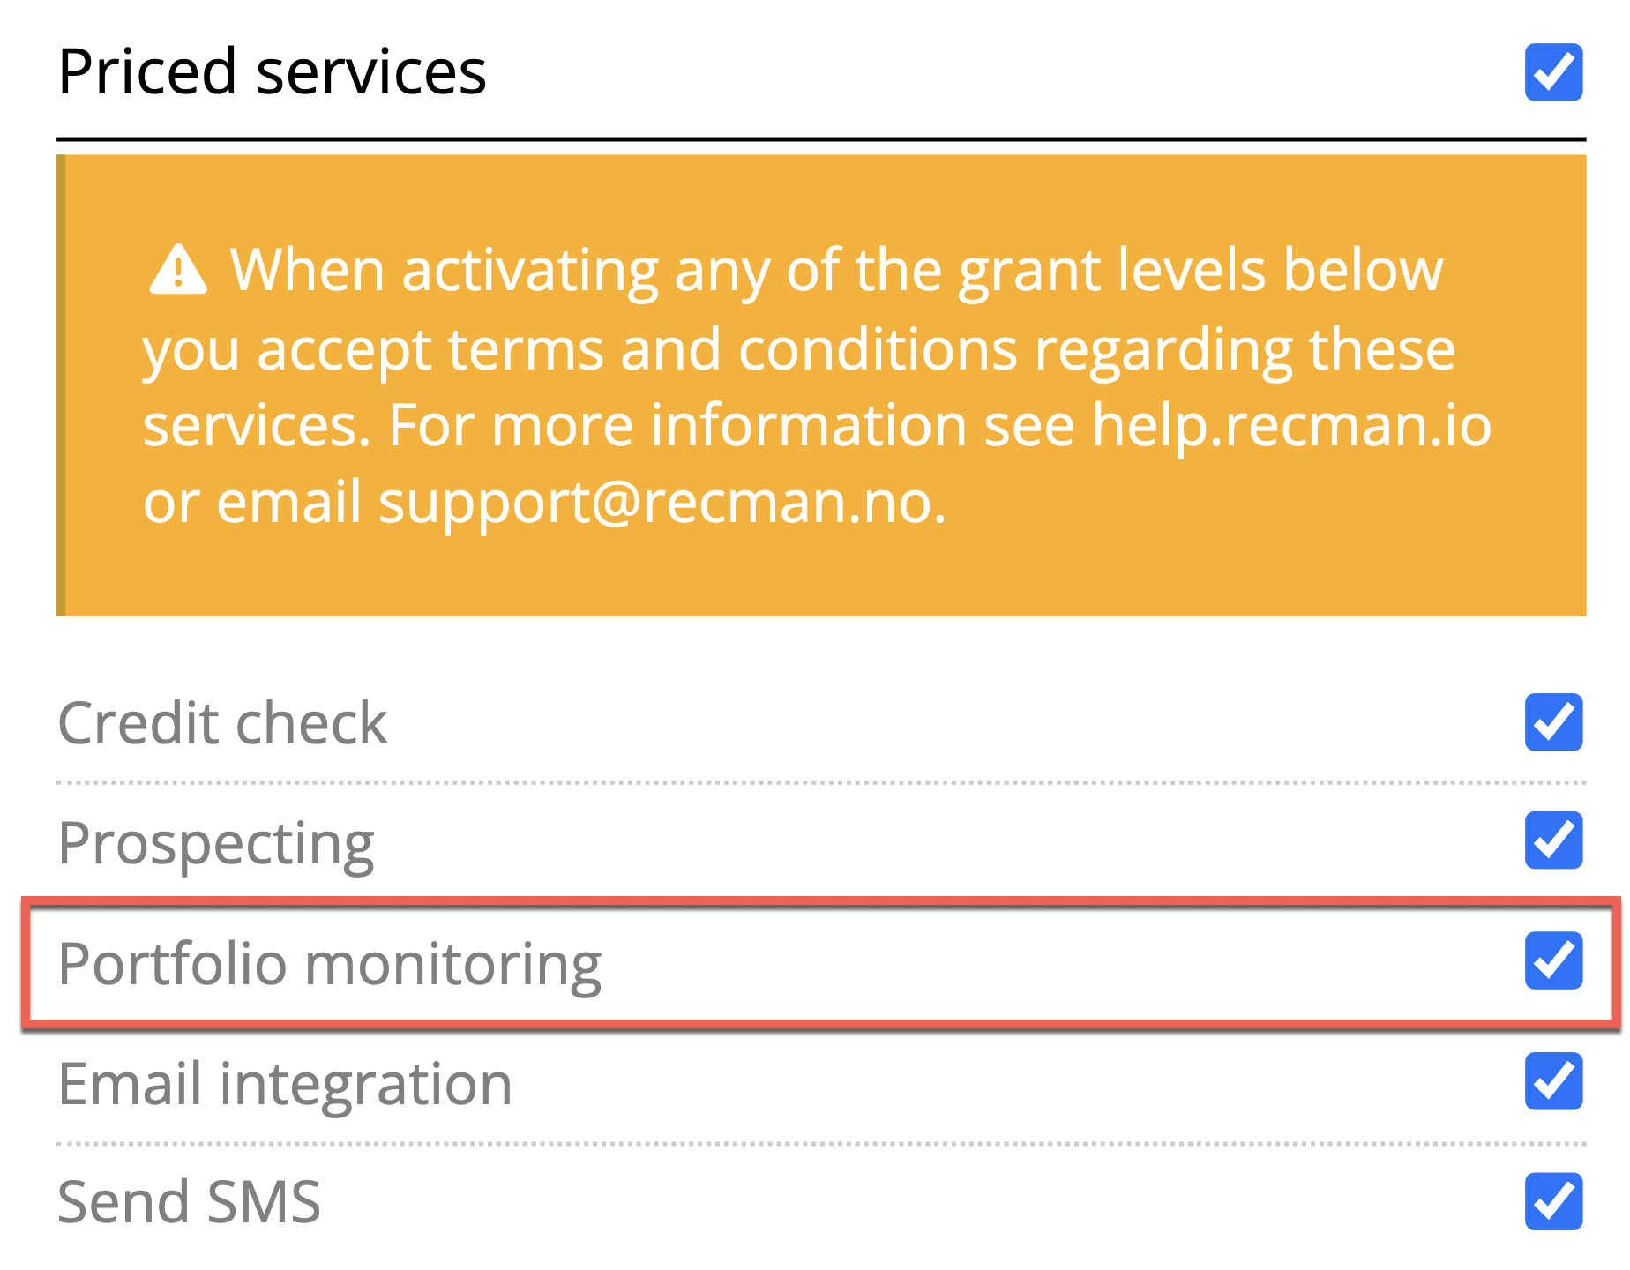Screen dimensions: 1630x1270
Task: Toggle the Priced services master checkbox
Action: click(x=1553, y=72)
